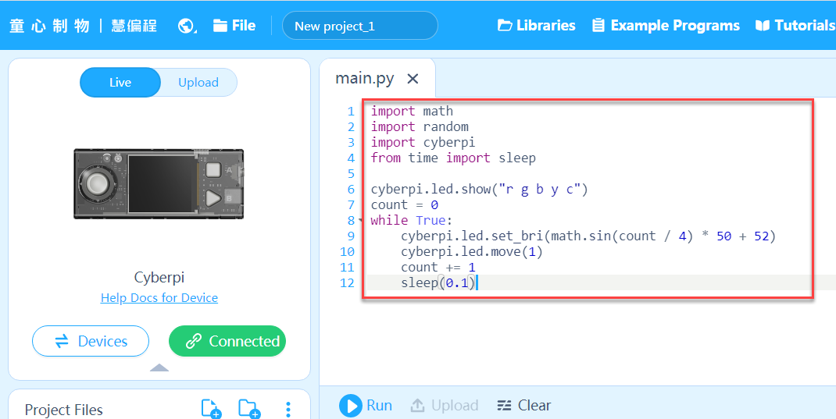
Task: Open Help Docs for Device link
Action: [159, 297]
